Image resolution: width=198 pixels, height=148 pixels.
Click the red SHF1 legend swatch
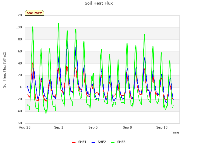click(74, 142)
